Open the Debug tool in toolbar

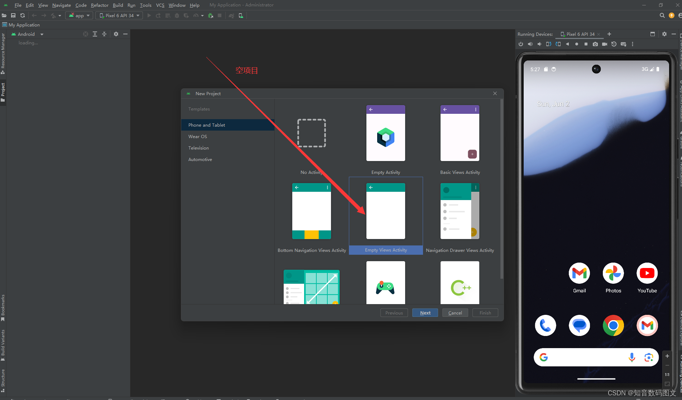point(177,15)
